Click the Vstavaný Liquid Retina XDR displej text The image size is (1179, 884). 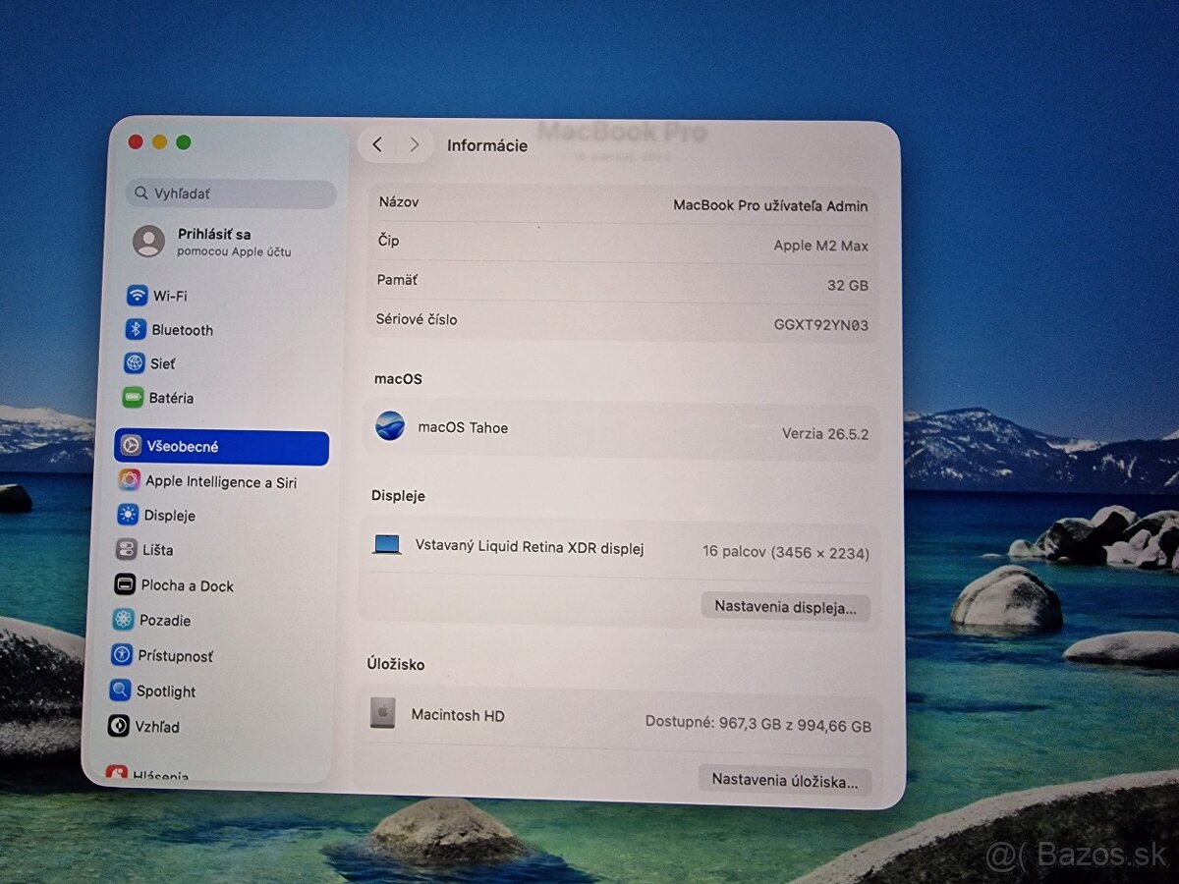(530, 547)
